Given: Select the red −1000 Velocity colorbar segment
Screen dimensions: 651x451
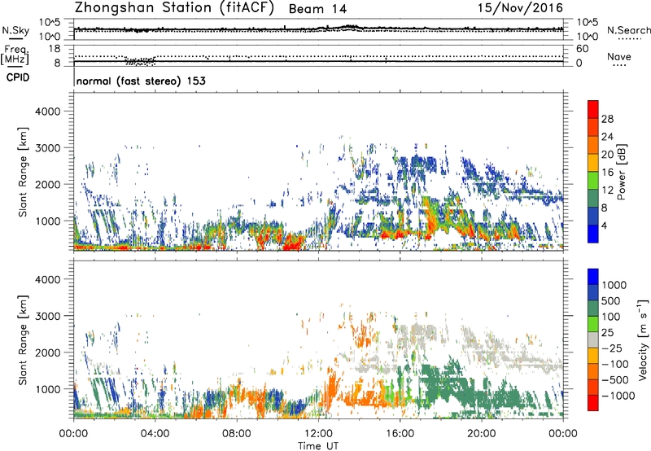Looking at the screenshot, I should pyautogui.click(x=593, y=403).
